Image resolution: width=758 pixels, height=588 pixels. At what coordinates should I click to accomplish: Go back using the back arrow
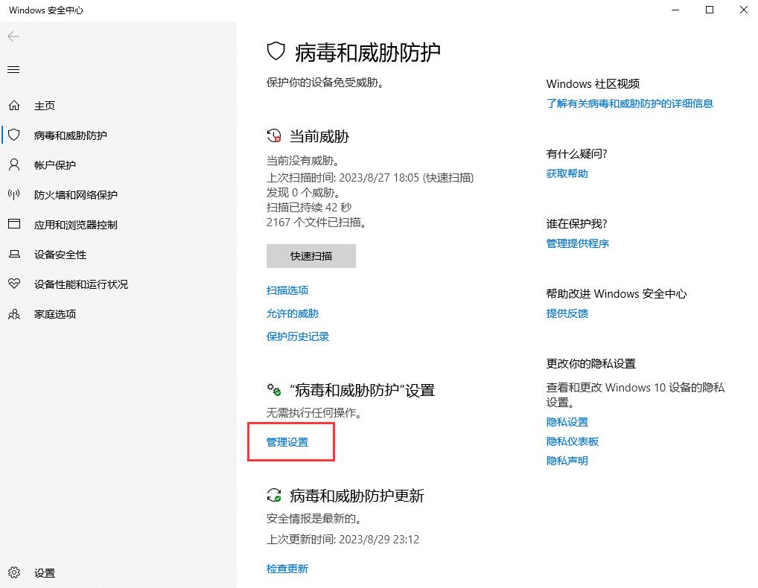[13, 36]
